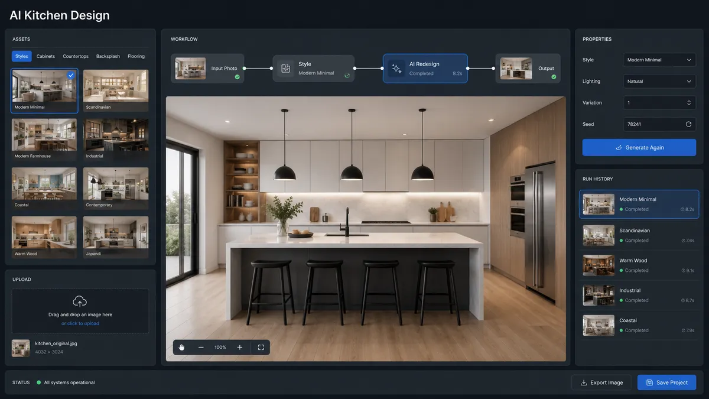Switch to the Styles tab
Image resolution: width=709 pixels, height=399 pixels.
click(x=22, y=56)
